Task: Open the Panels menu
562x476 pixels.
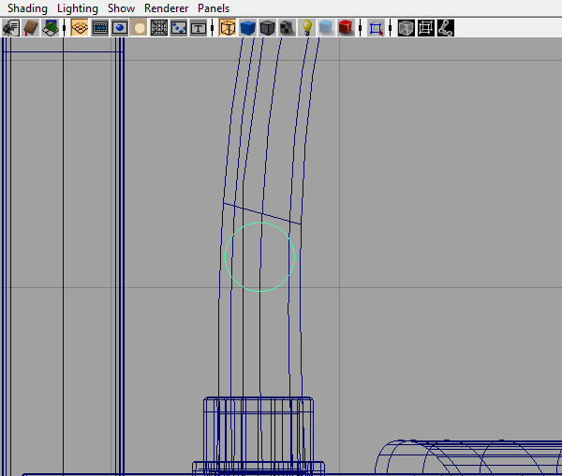Action: (x=214, y=8)
